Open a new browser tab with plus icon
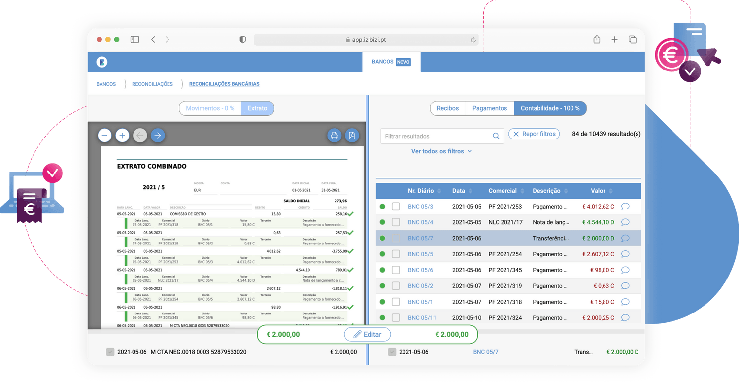Viewport: 739px width, 383px height. tap(614, 40)
